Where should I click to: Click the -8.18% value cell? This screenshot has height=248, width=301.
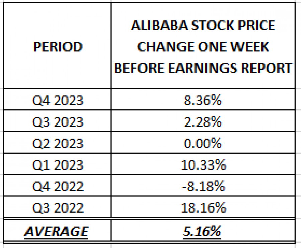(x=203, y=185)
